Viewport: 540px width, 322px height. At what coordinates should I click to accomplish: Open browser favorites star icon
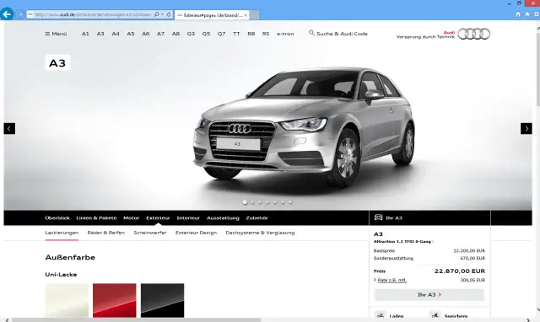pyautogui.click(x=527, y=14)
